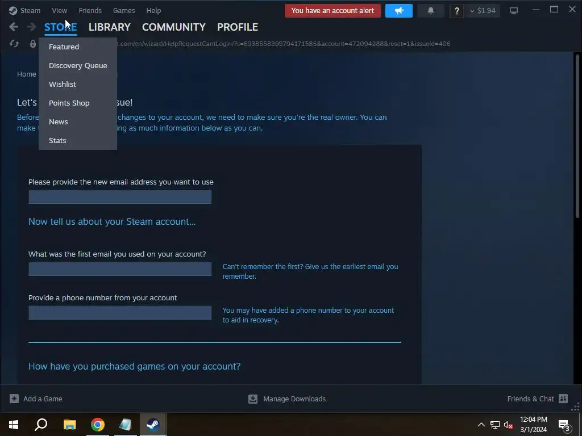Click 'Can't remember the first?' hint text
This screenshot has width=582, height=436.
[x=310, y=271]
